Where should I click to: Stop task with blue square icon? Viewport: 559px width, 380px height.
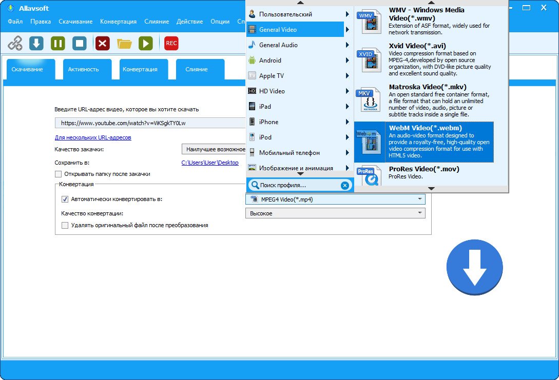pyautogui.click(x=80, y=44)
